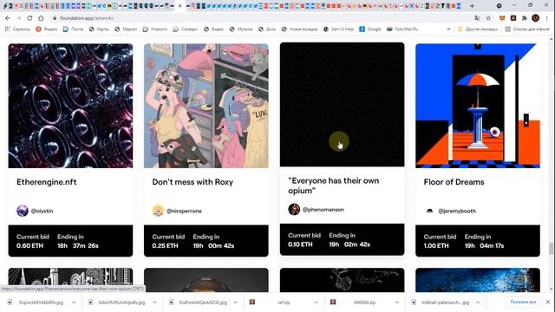Click the 0.25 ETH current bid panel
This screenshot has height=312, width=555.
click(x=206, y=241)
